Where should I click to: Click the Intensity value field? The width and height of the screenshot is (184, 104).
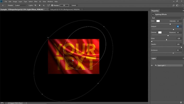[x=179, y=21]
